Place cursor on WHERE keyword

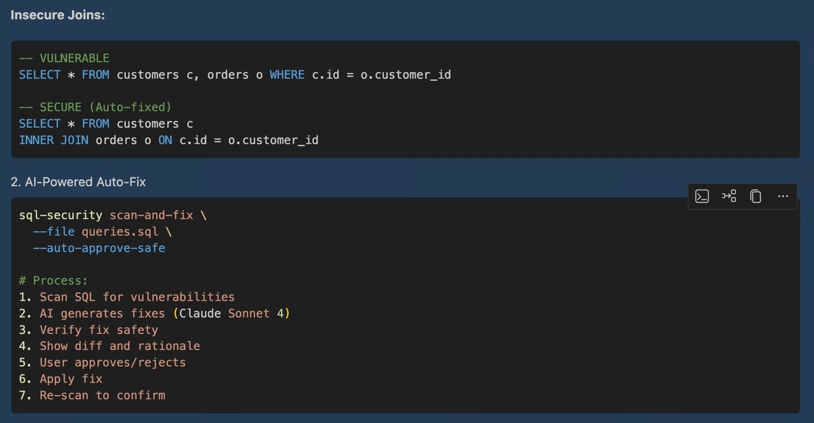coord(287,75)
